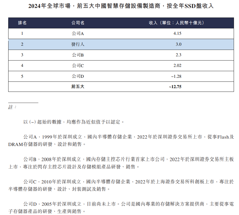Click the 公司名 column header
This screenshot has width=239, height=215.
pos(77,23)
